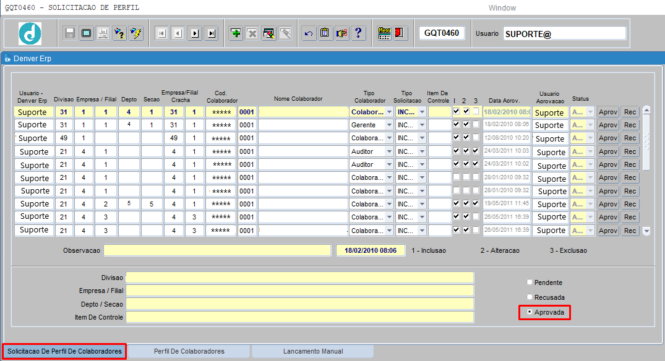Click the pointing hand icon
665x361 pixels.
[x=342, y=33]
